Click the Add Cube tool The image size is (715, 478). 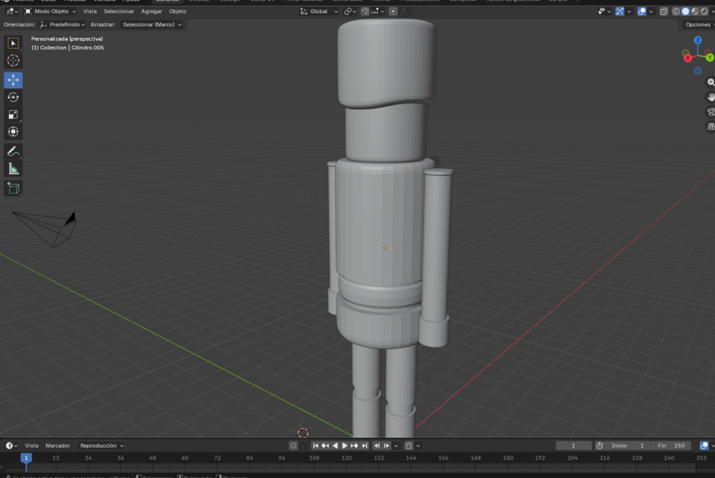pos(13,188)
